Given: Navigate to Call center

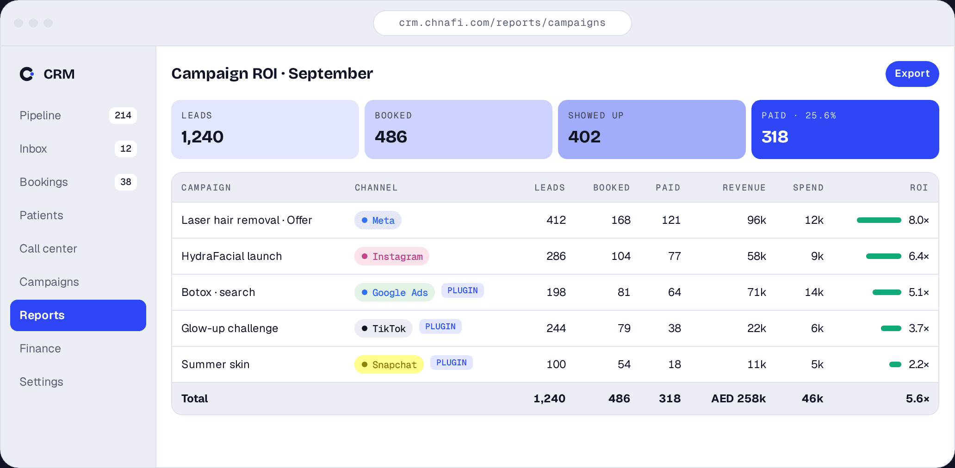Looking at the screenshot, I should pyautogui.click(x=78, y=249).
